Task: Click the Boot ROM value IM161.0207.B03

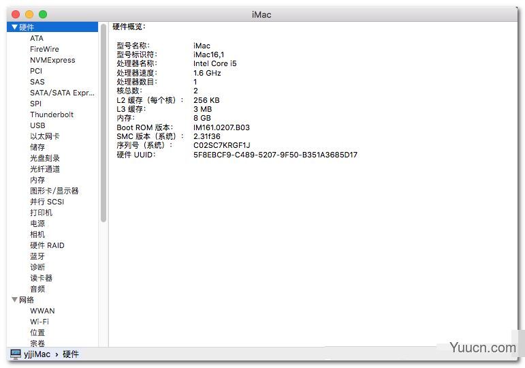Action: [221, 127]
